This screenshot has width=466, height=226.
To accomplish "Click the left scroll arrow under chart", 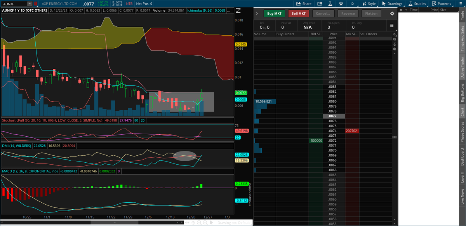I will (x=2, y=223).
